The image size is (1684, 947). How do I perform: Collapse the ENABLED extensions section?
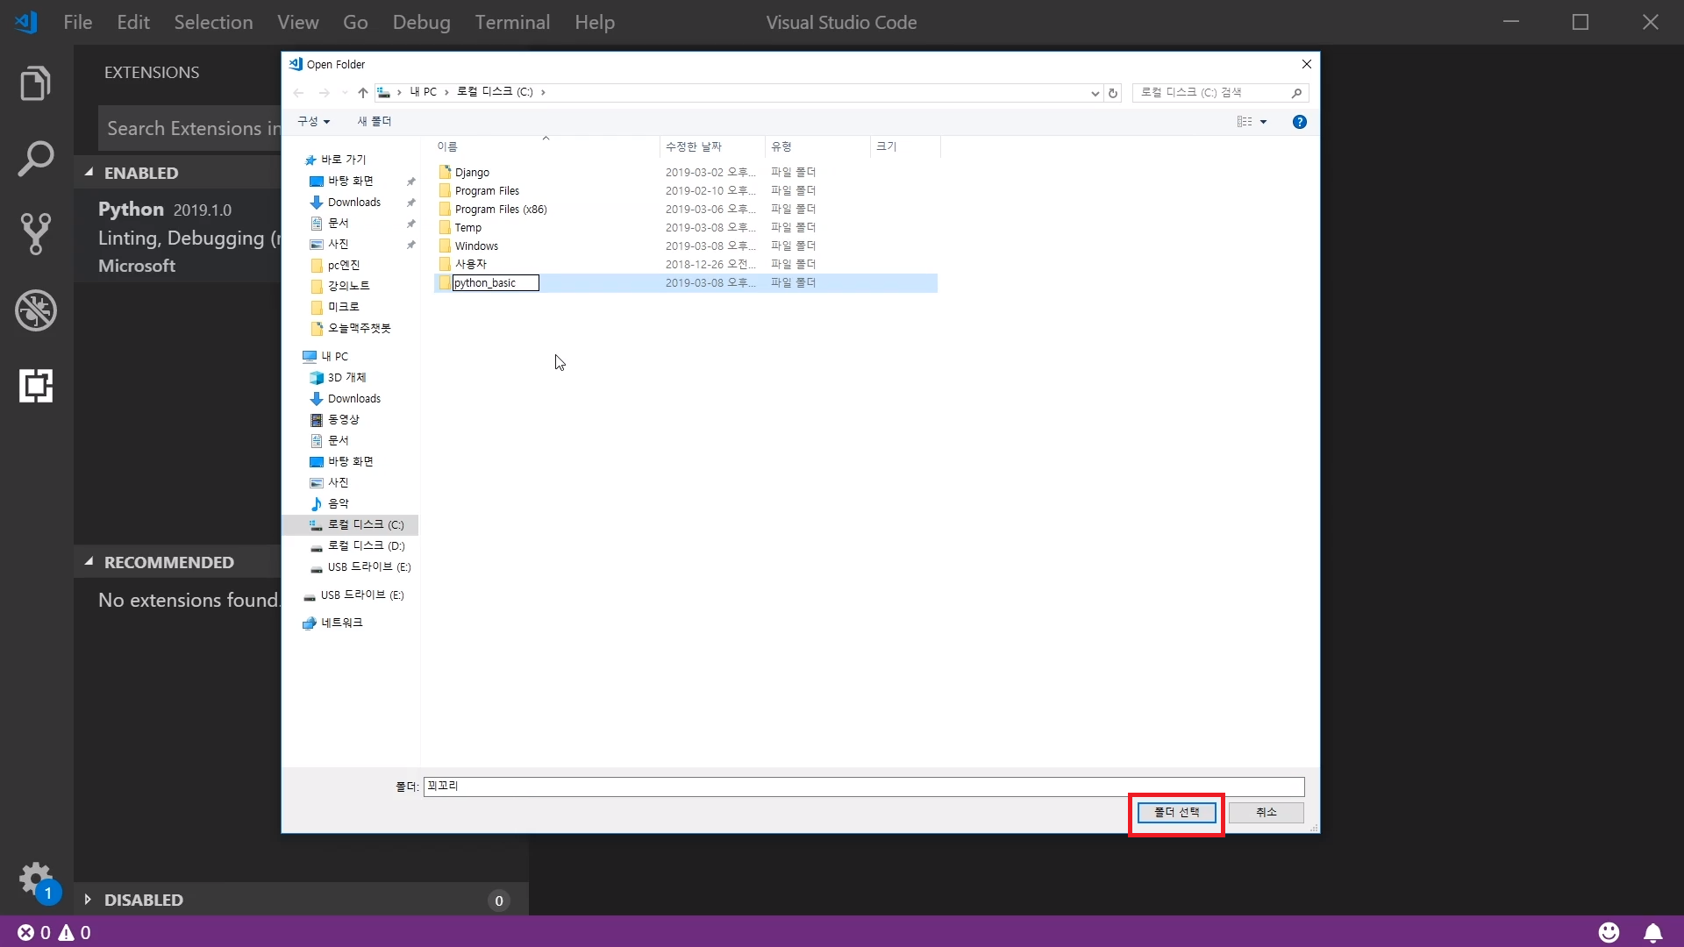point(89,173)
